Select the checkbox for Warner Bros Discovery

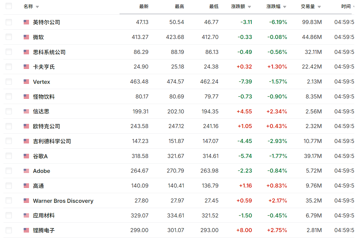(9, 201)
